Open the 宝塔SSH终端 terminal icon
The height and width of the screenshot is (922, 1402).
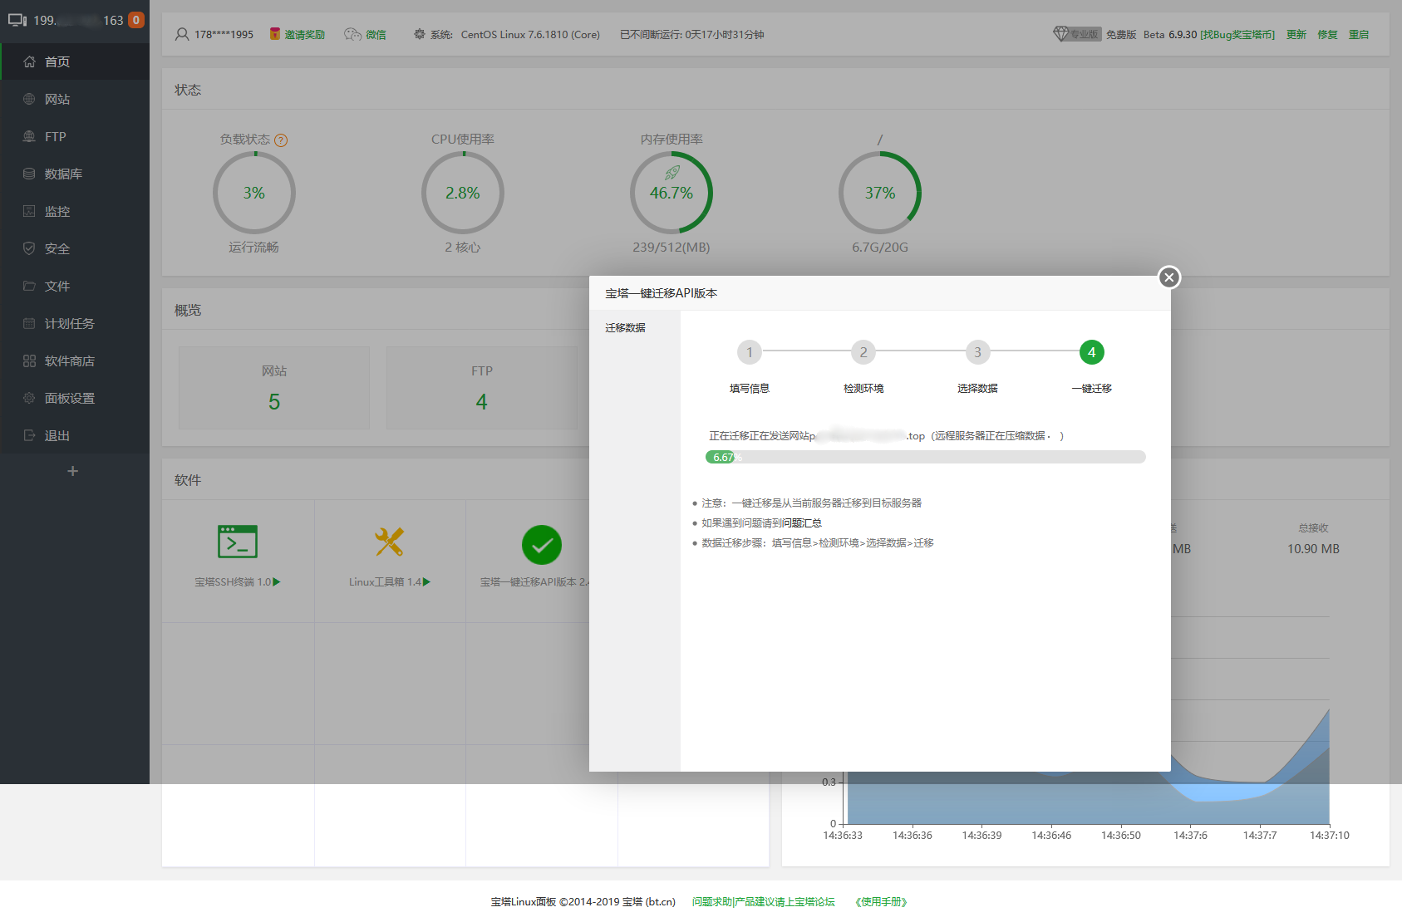click(238, 542)
